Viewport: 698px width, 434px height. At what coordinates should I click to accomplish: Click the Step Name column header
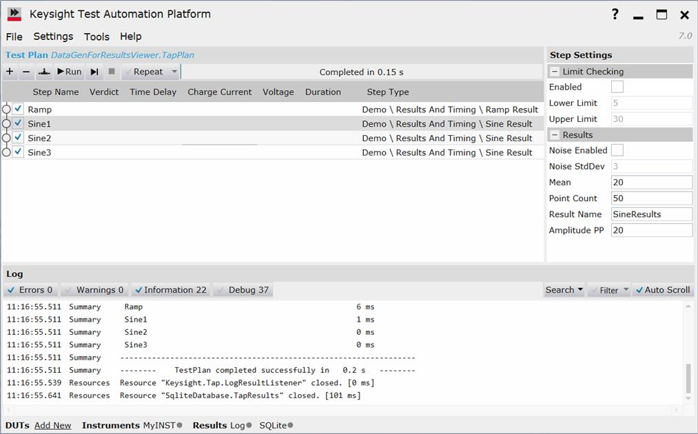56,92
